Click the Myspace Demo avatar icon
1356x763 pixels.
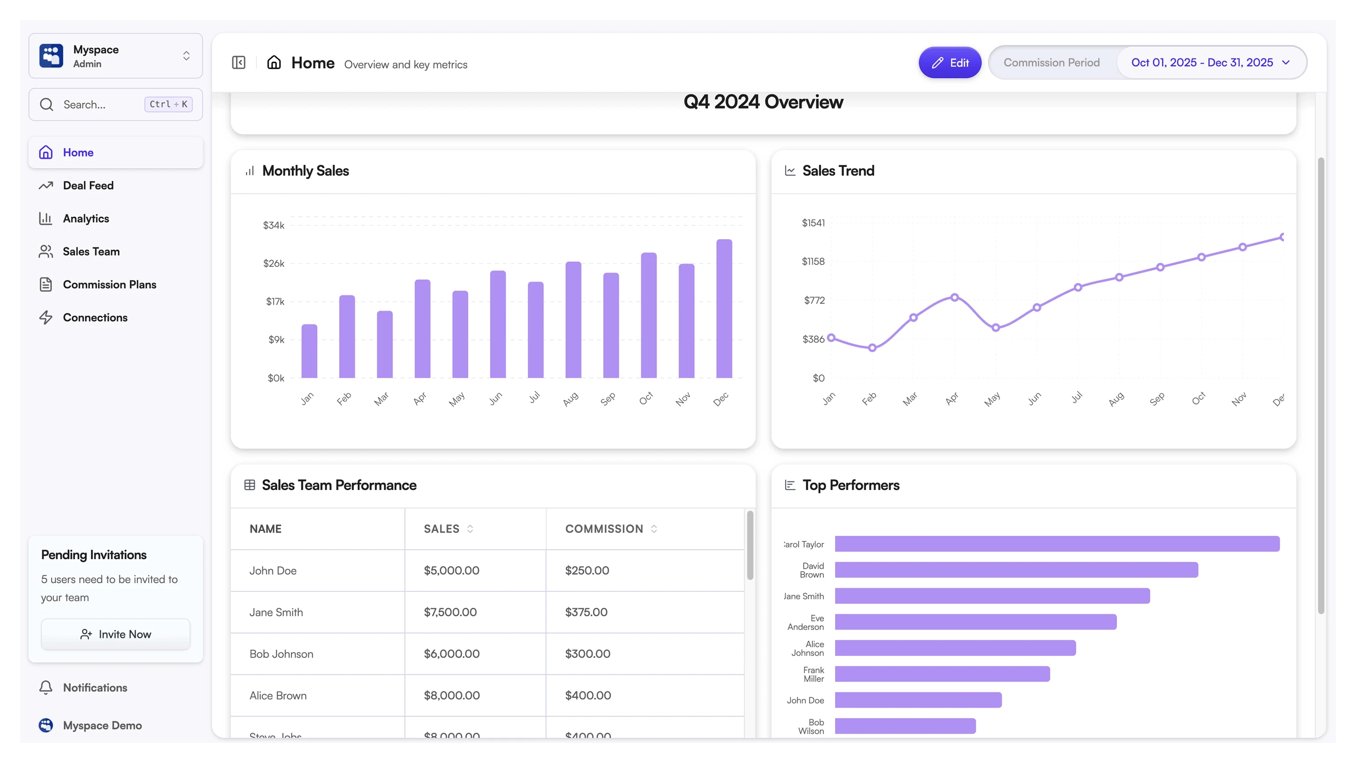coord(46,725)
